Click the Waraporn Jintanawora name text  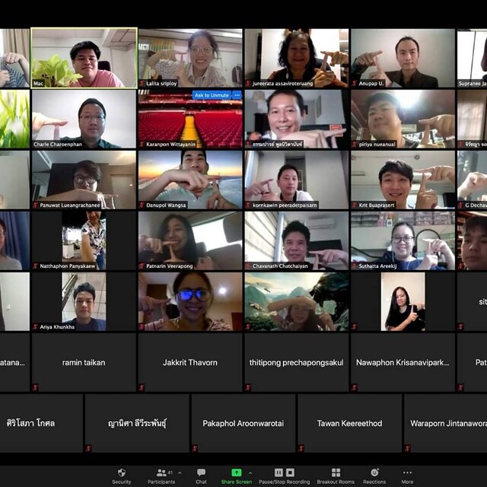[x=448, y=423]
